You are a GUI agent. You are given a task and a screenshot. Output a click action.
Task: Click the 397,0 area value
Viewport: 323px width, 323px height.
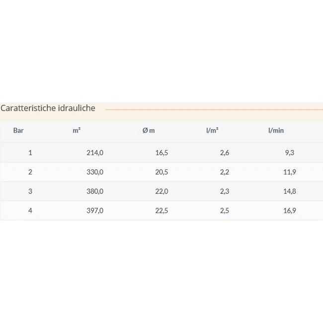click(x=95, y=211)
